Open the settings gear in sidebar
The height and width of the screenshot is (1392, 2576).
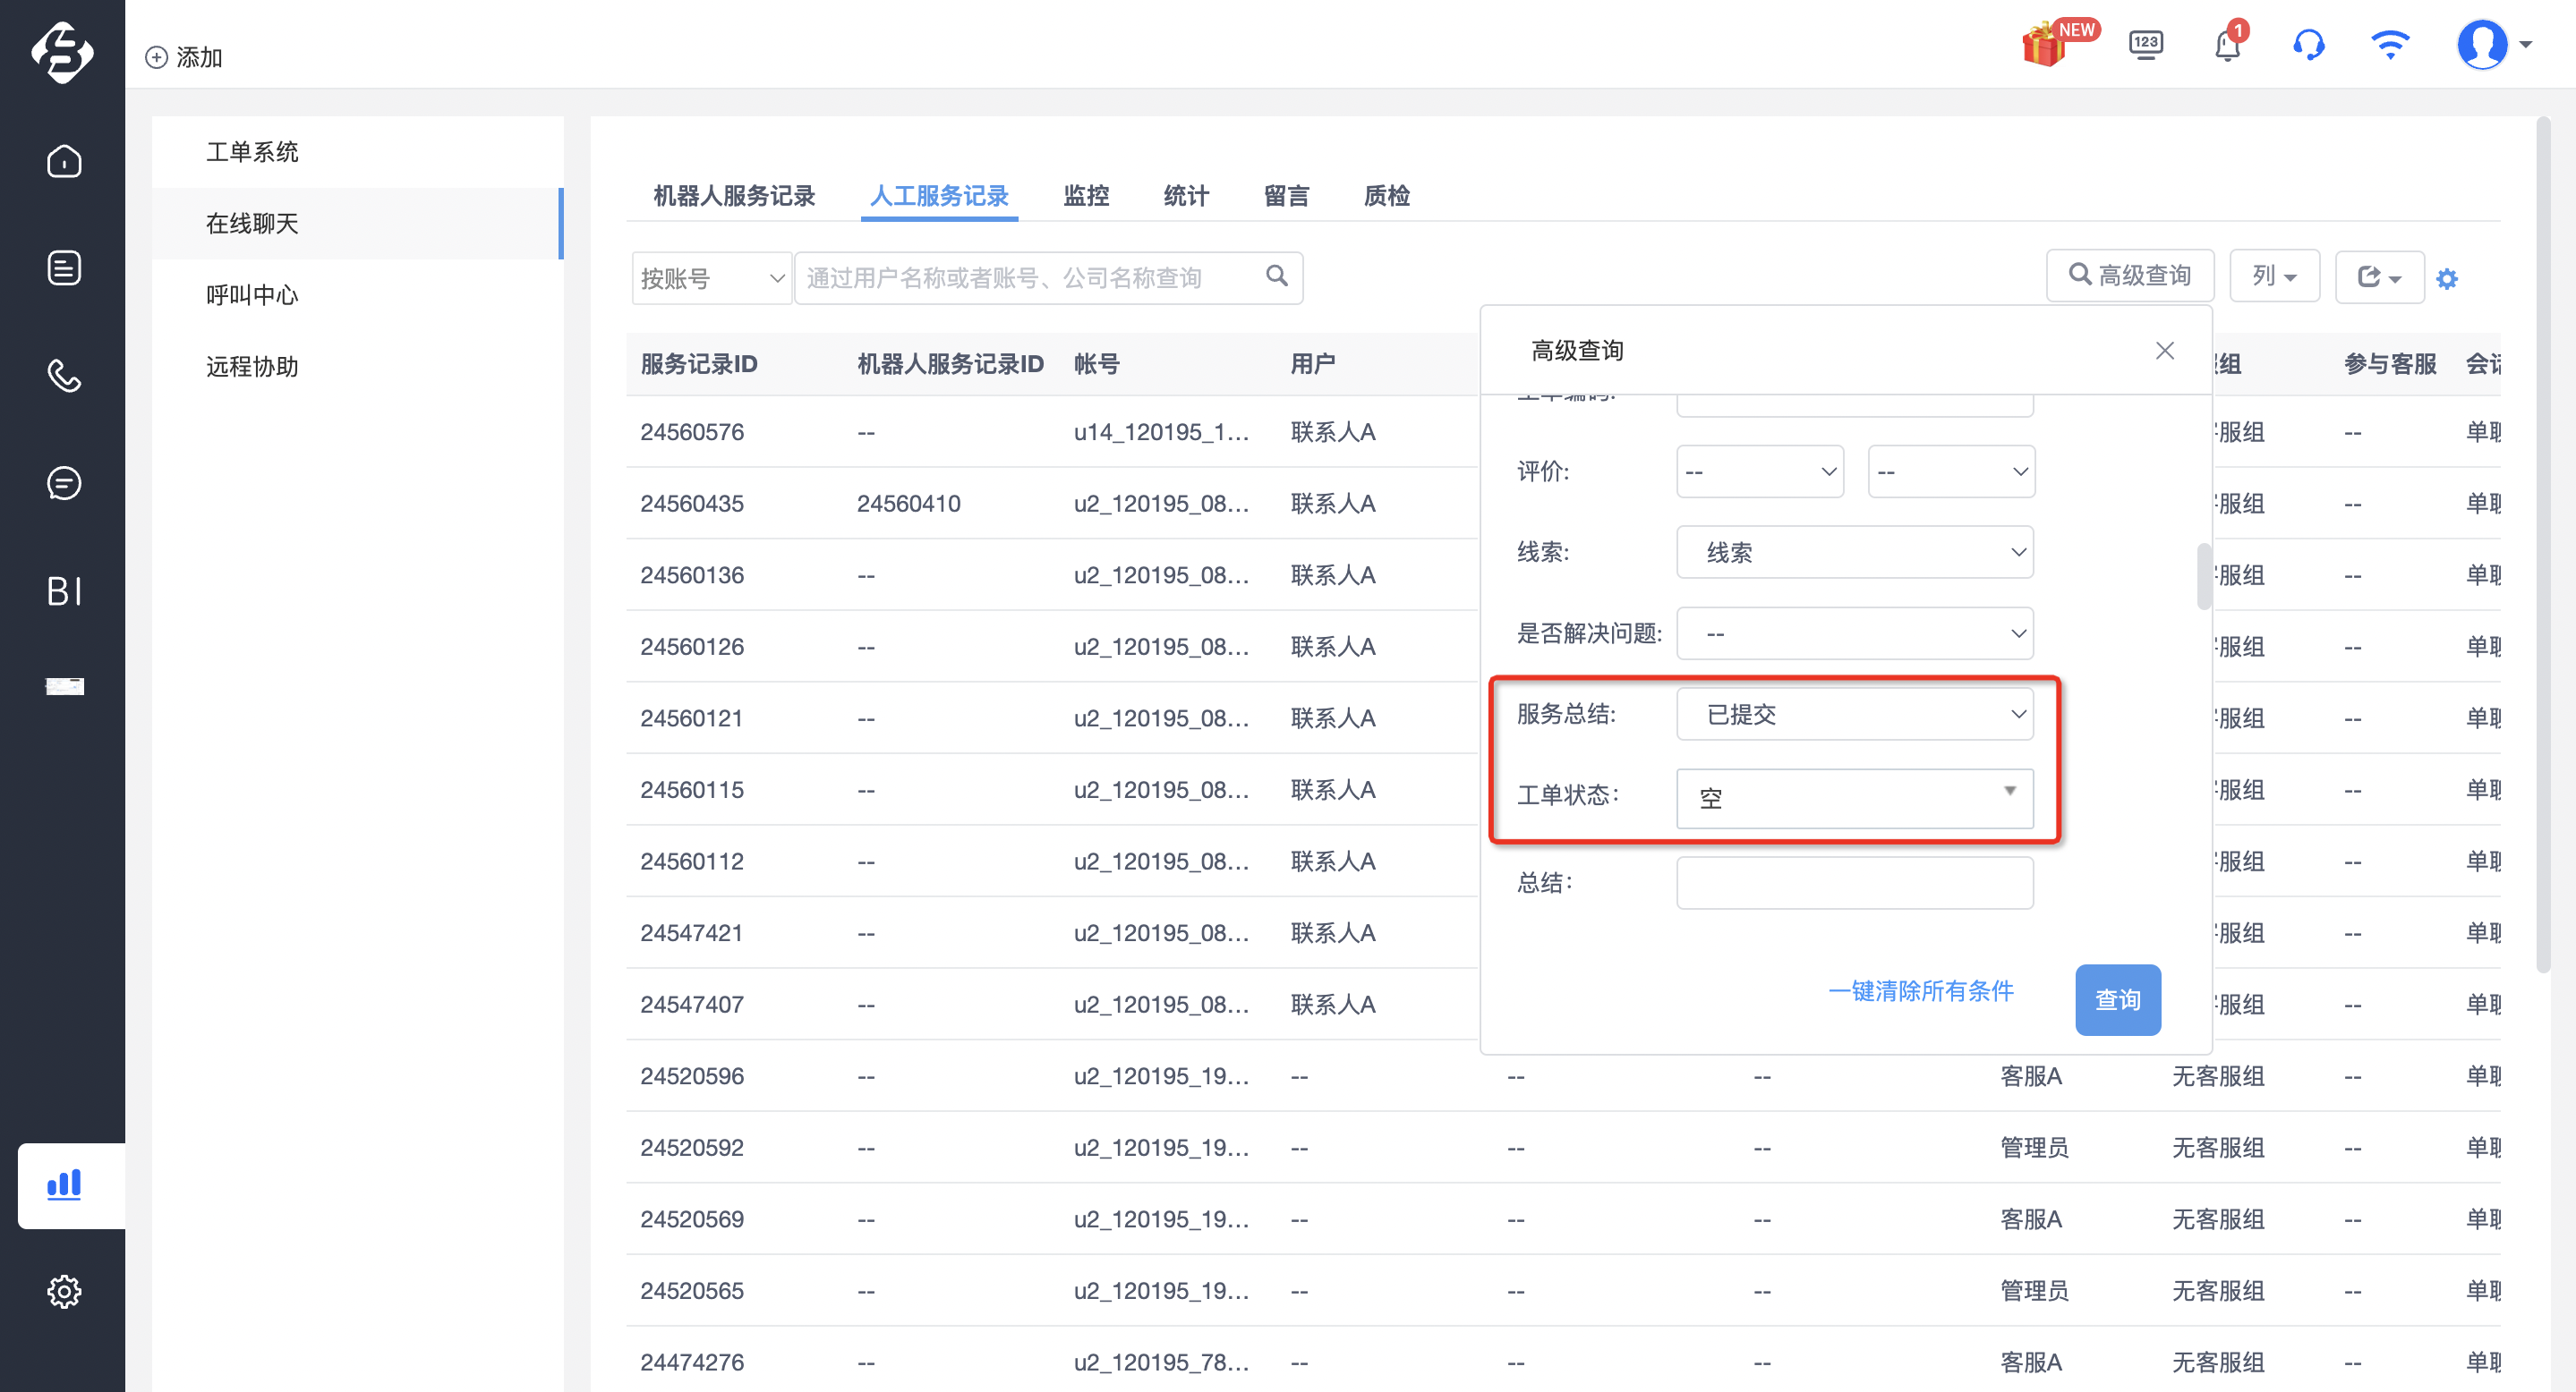(64, 1291)
